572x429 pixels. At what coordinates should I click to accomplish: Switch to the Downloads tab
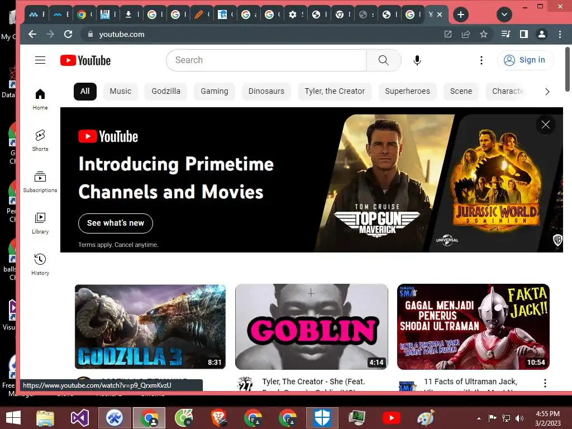pos(132,15)
